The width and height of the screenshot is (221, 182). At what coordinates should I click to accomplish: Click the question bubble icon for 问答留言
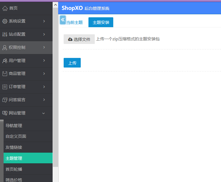pyautogui.click(x=5, y=100)
